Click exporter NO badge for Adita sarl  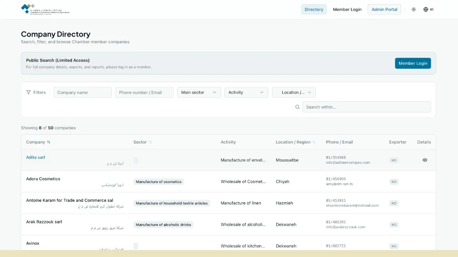coord(394,160)
